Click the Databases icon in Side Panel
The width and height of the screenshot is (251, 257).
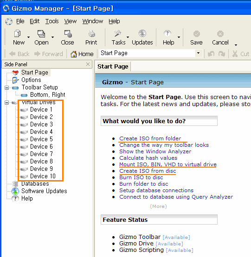click(x=15, y=183)
